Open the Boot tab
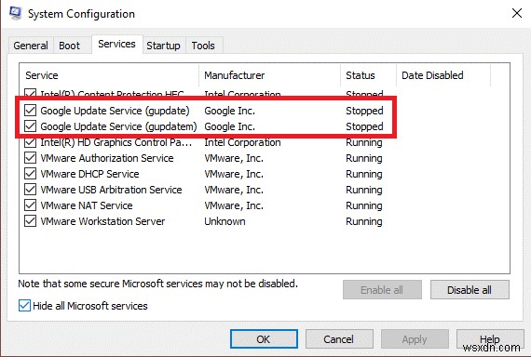This screenshot has width=531, height=357. tap(70, 46)
